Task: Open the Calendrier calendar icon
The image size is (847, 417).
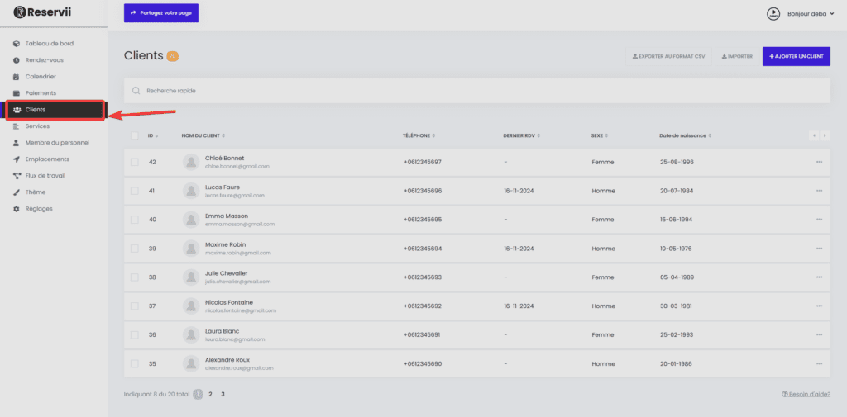Action: 17,77
